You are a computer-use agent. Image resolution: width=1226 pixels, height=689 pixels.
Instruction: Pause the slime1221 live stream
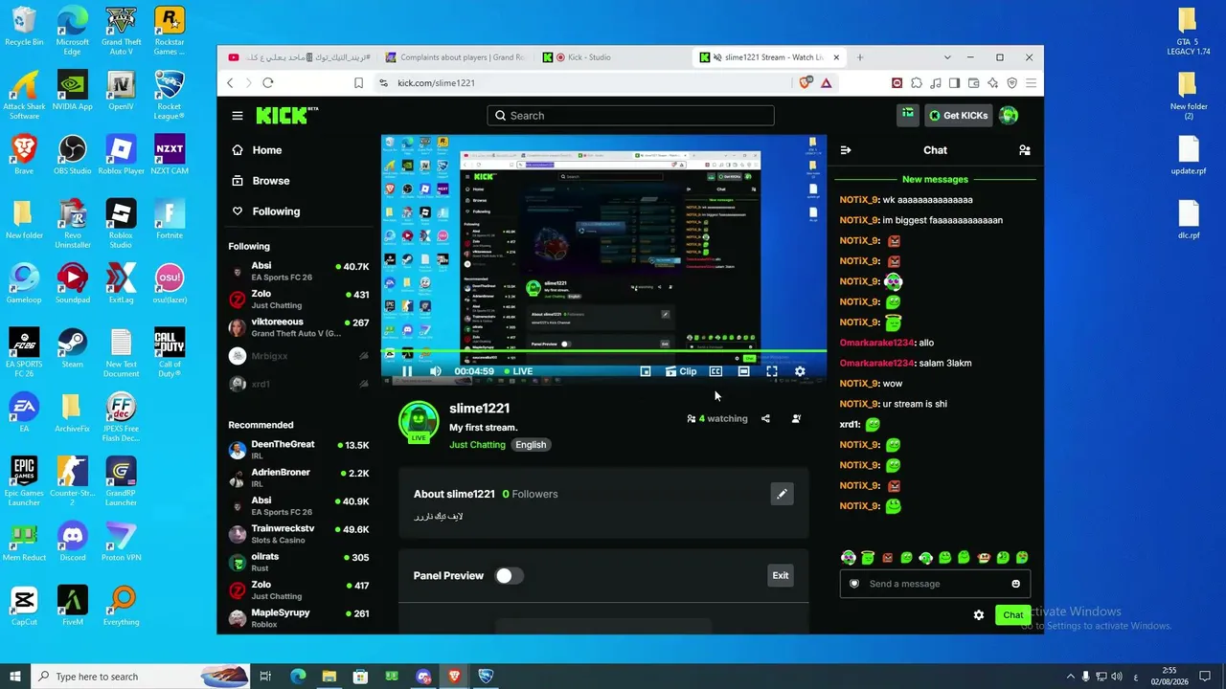point(407,371)
